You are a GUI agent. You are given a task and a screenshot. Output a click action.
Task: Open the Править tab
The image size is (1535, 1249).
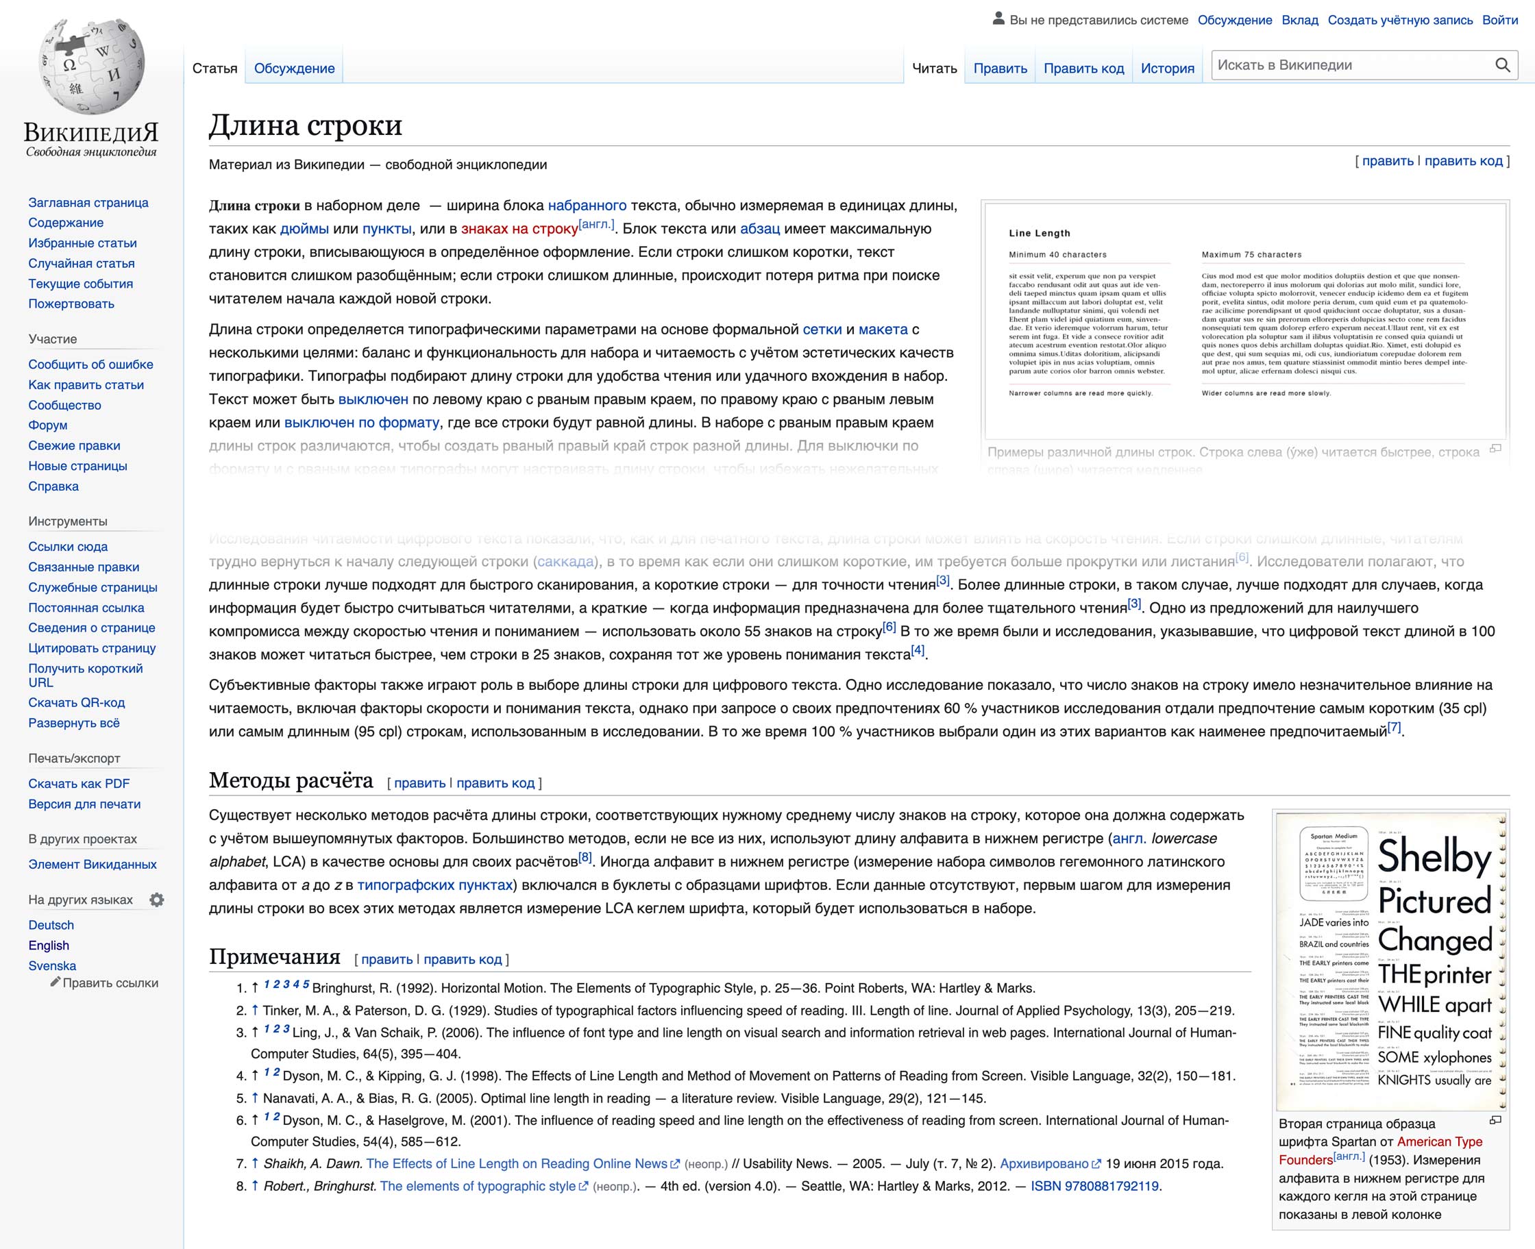pyautogui.click(x=1000, y=69)
